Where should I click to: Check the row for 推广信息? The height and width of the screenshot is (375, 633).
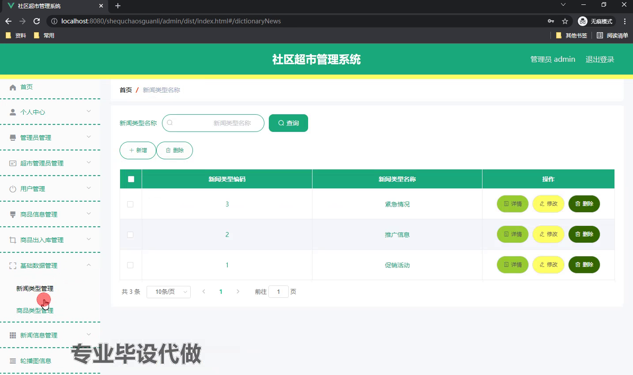[130, 235]
